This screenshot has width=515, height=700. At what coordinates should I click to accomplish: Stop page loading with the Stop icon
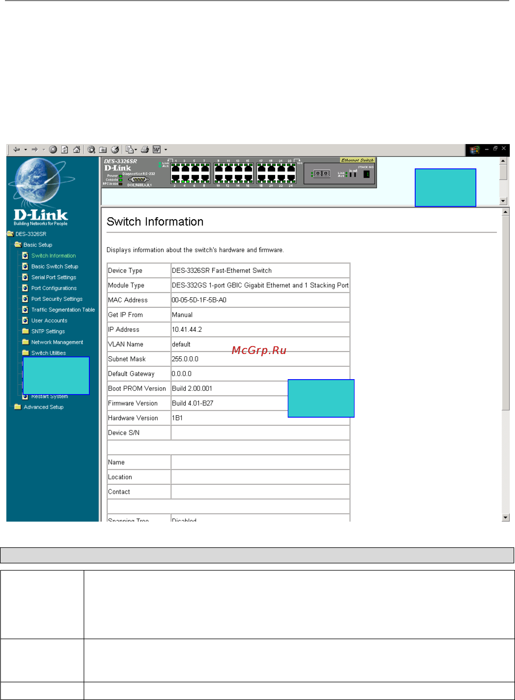tap(53, 150)
